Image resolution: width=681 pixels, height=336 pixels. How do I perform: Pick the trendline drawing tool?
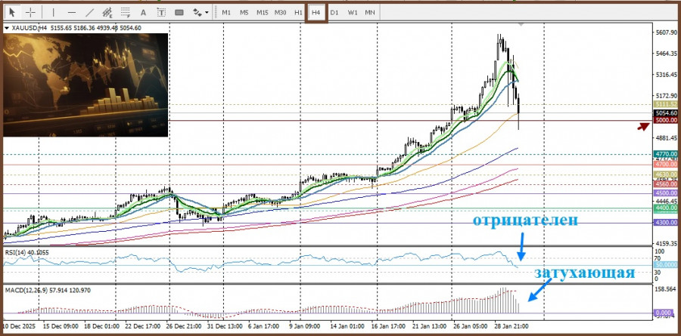coord(90,12)
